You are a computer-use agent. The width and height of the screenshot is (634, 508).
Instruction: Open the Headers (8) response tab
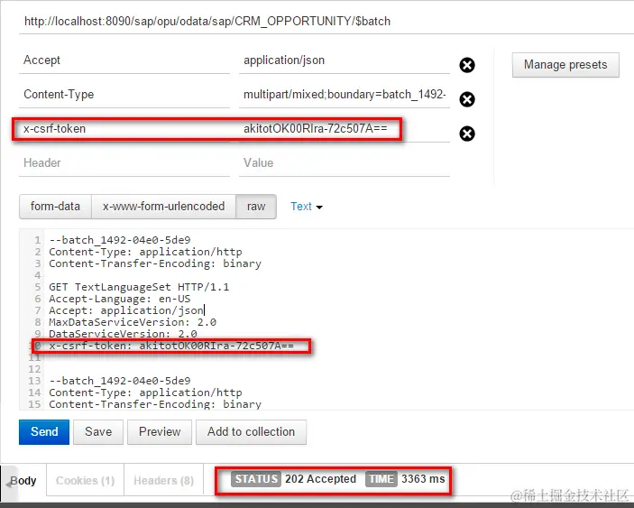(x=164, y=481)
